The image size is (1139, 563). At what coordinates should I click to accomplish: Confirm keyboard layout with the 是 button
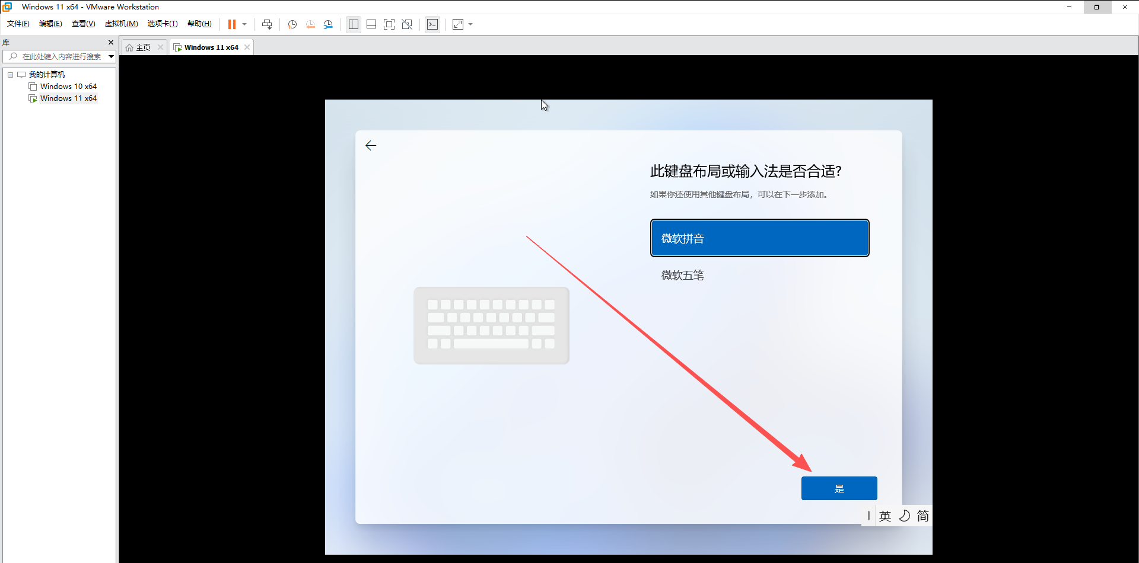839,488
